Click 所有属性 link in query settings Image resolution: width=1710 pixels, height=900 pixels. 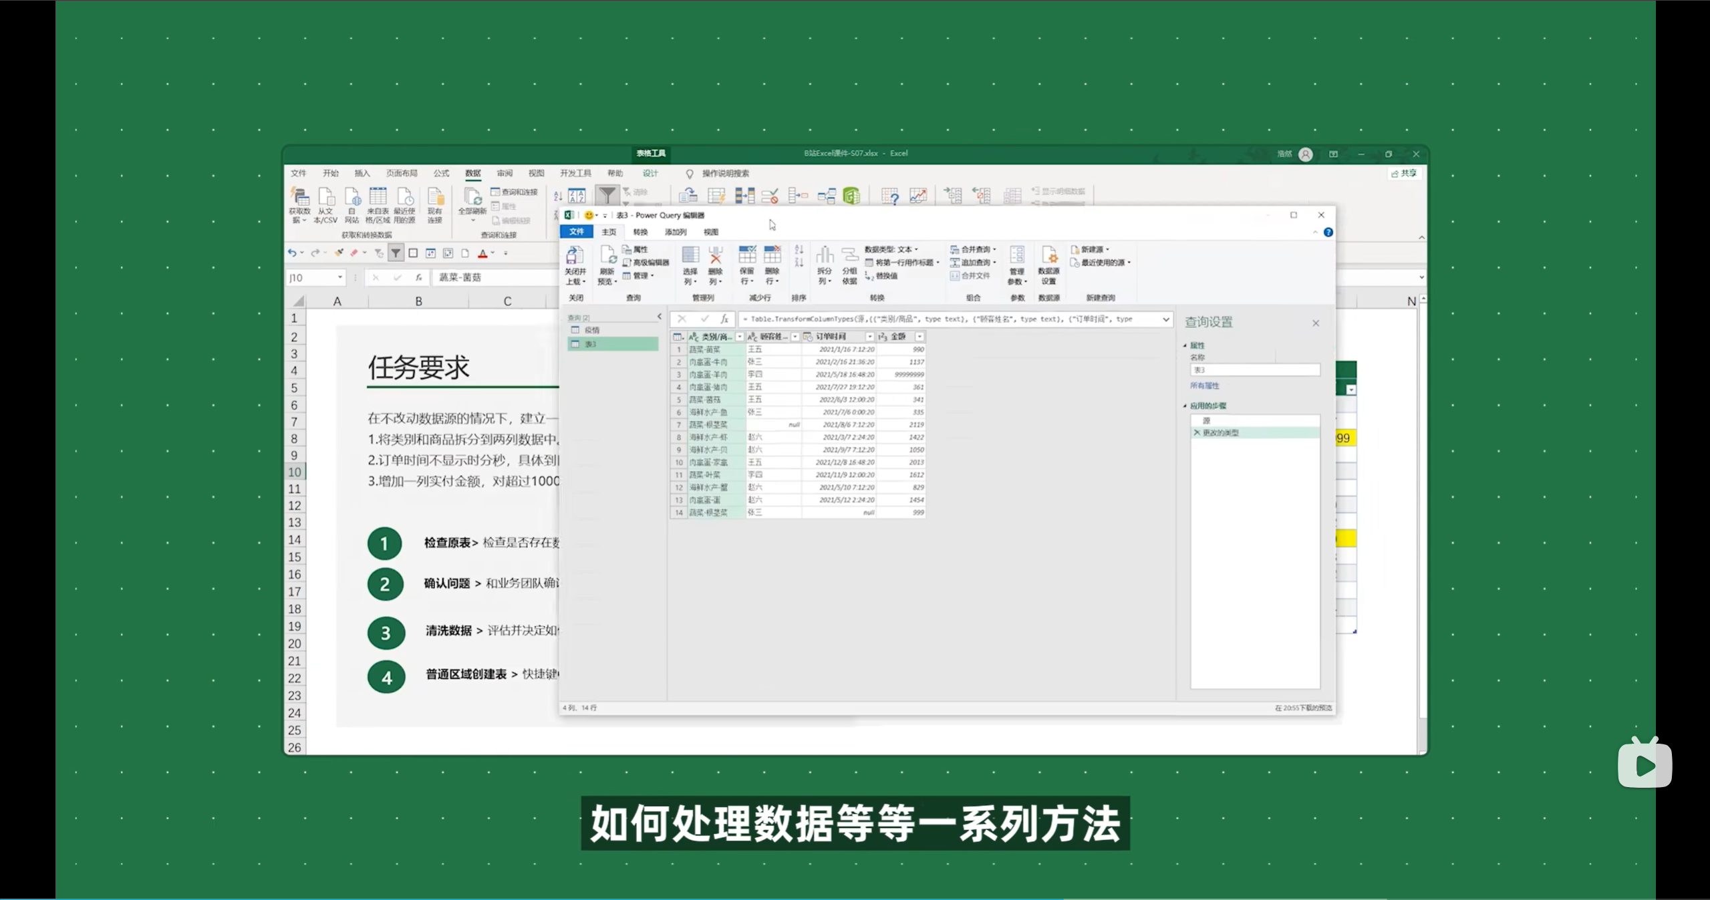click(1204, 386)
